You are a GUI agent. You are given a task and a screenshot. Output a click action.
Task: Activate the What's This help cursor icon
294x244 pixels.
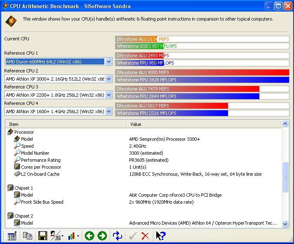coord(161,236)
